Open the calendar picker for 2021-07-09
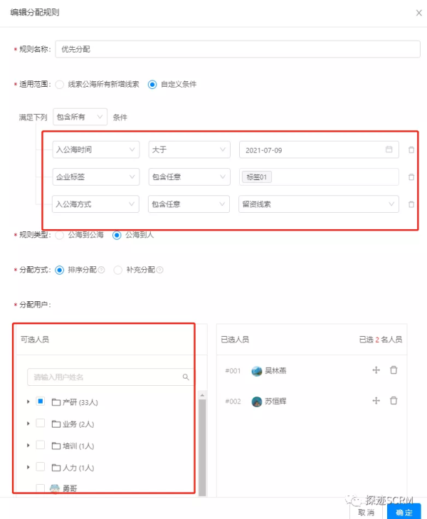Viewport: 427px width, 519px height. point(389,150)
